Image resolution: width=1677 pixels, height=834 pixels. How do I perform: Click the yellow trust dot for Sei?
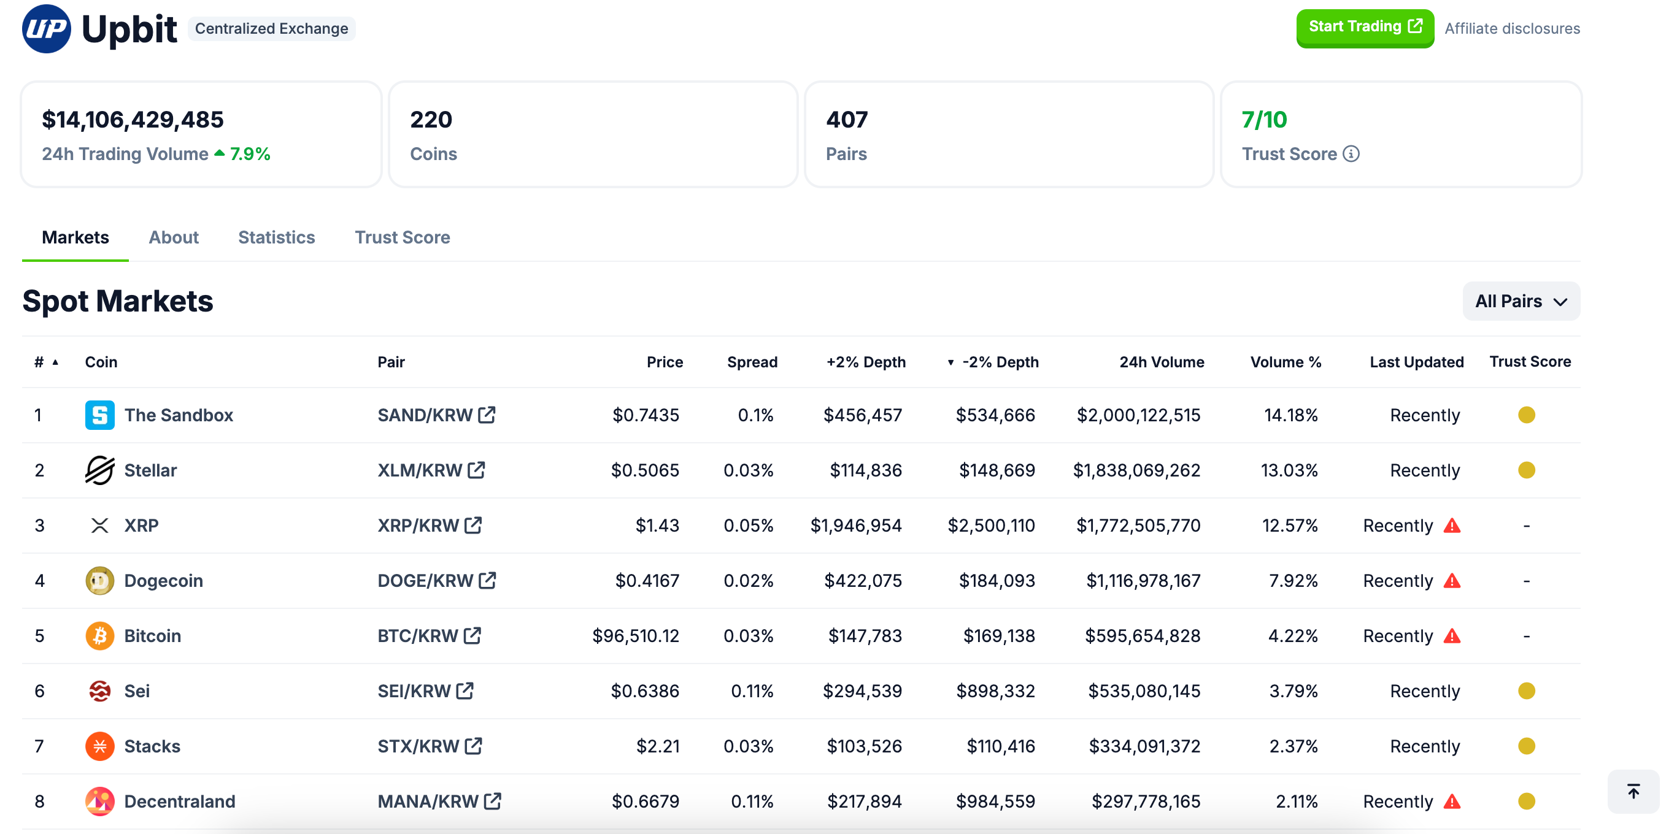pyautogui.click(x=1527, y=691)
